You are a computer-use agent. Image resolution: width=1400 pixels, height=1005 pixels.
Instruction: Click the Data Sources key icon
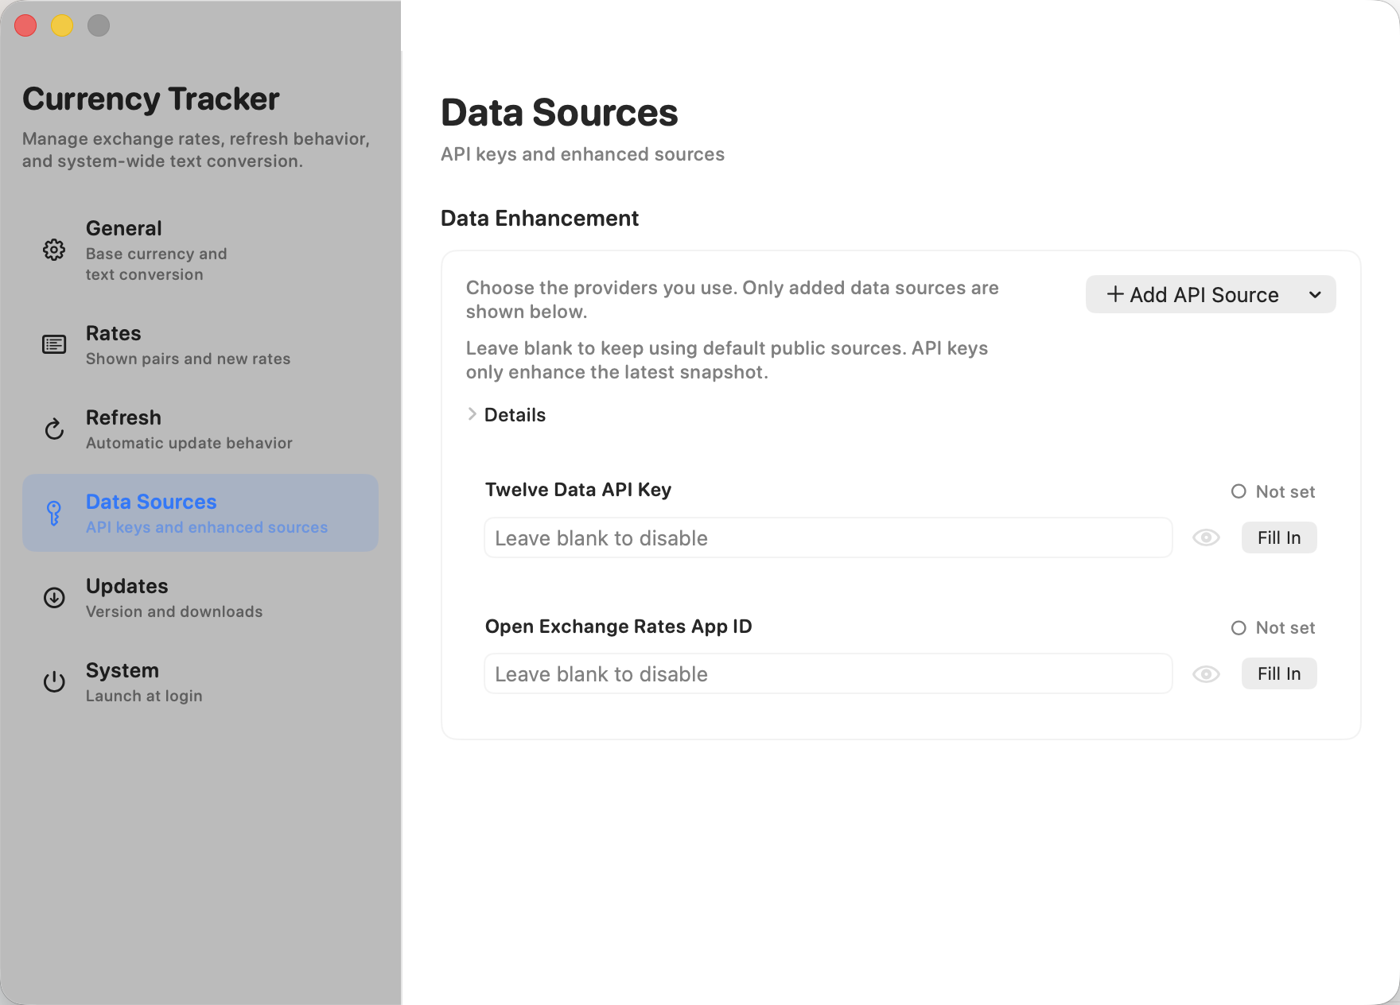click(x=53, y=513)
